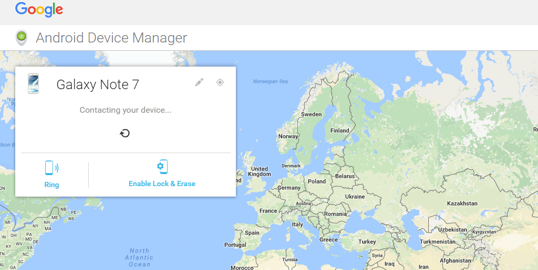Click Turkmenistan label on the map
Image resolution: width=538 pixels, height=270 pixels.
(x=438, y=242)
